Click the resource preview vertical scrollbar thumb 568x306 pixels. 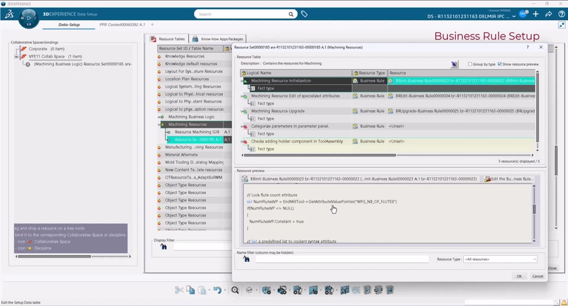534,209
